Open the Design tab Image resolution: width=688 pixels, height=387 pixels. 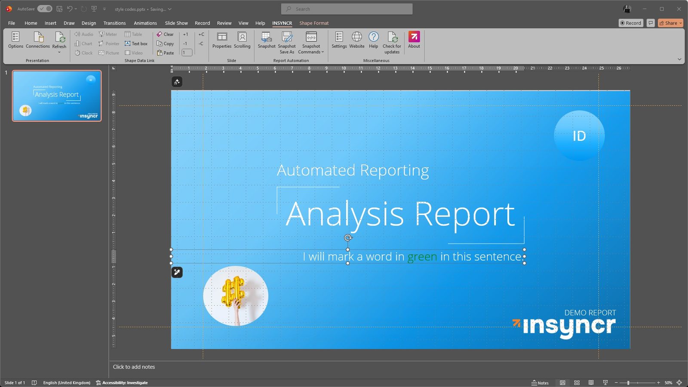[89, 23]
